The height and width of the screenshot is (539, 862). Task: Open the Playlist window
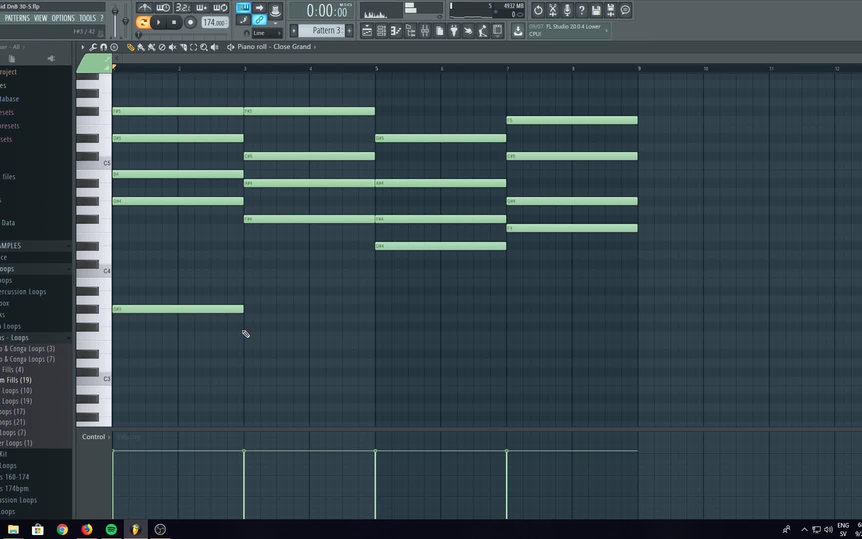pos(367,31)
